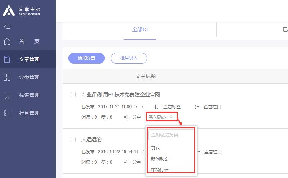The height and width of the screenshot is (178, 288).
Task: Click date 2016-10-22 16:54:41
Action: point(118,152)
